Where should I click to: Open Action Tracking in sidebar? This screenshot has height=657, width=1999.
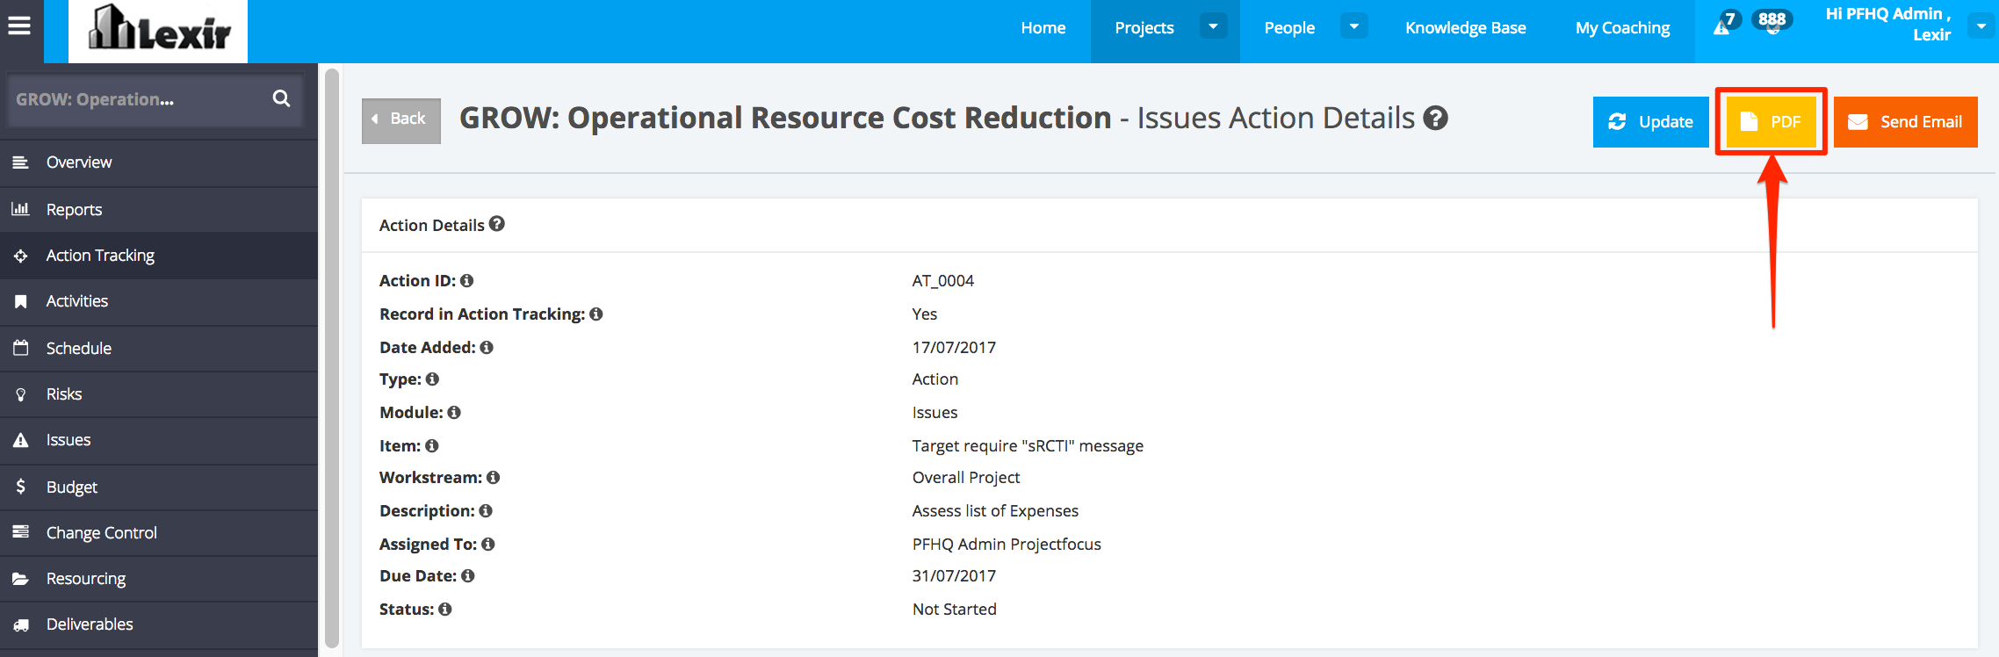pos(159,256)
